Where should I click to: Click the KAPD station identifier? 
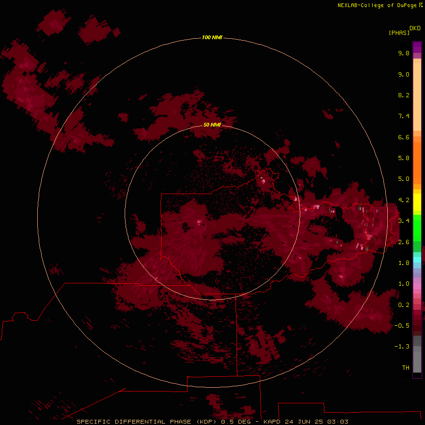pyautogui.click(x=272, y=422)
